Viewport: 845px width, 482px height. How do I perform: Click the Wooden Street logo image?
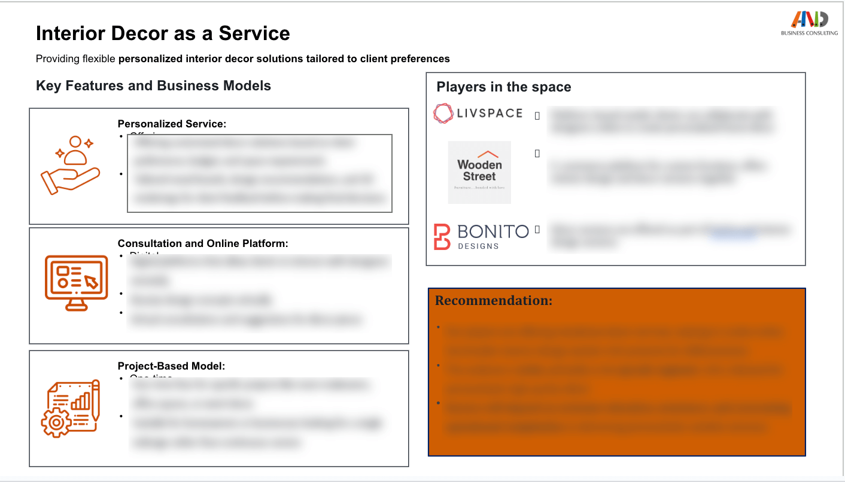tap(479, 172)
